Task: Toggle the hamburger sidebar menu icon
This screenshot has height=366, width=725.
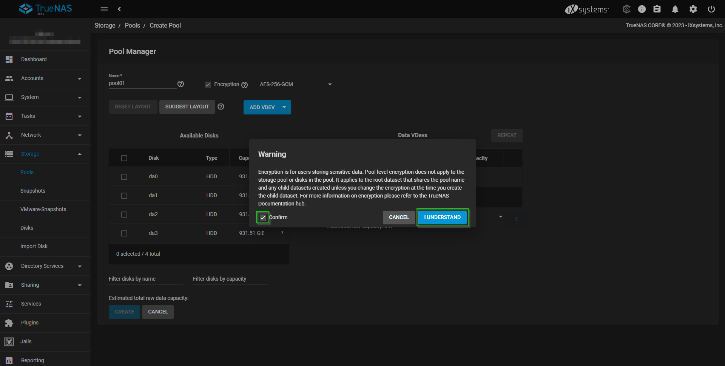Action: [x=104, y=9]
